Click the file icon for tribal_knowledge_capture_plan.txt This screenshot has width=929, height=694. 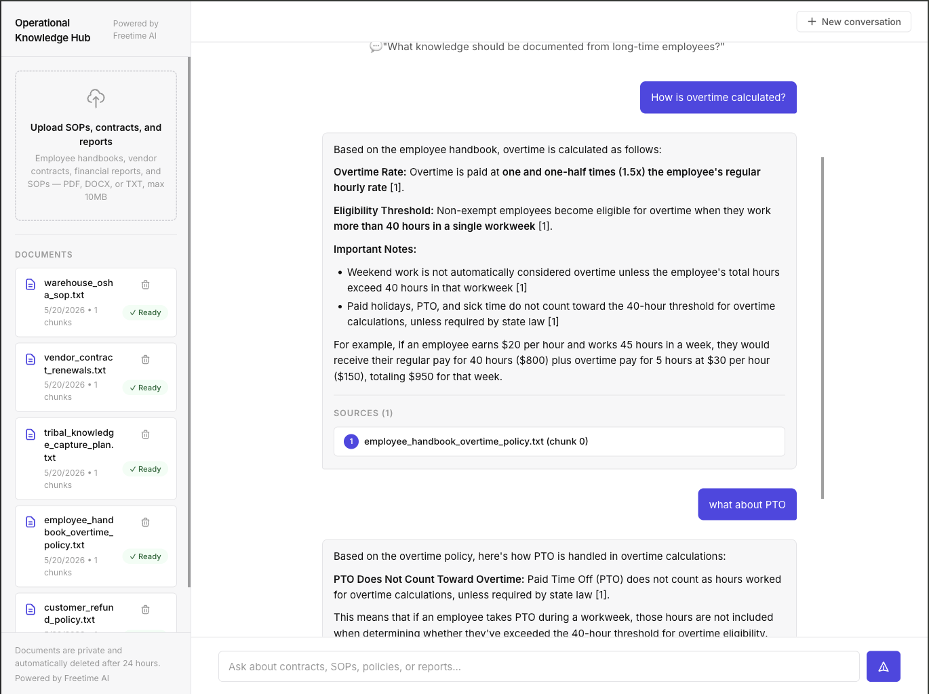[31, 434]
